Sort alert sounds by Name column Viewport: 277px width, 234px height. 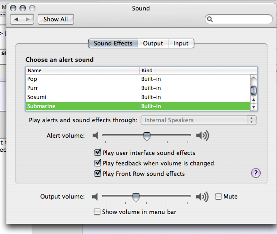[83, 70]
